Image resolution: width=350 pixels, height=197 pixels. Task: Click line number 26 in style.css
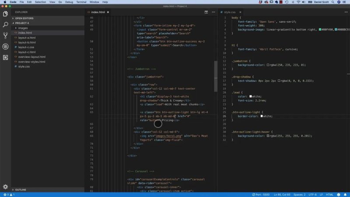(224, 116)
